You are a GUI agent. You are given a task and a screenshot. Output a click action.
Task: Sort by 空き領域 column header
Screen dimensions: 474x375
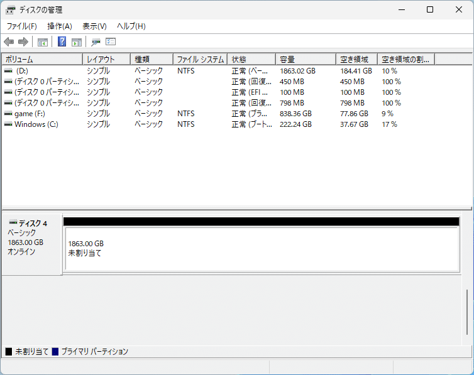357,60
